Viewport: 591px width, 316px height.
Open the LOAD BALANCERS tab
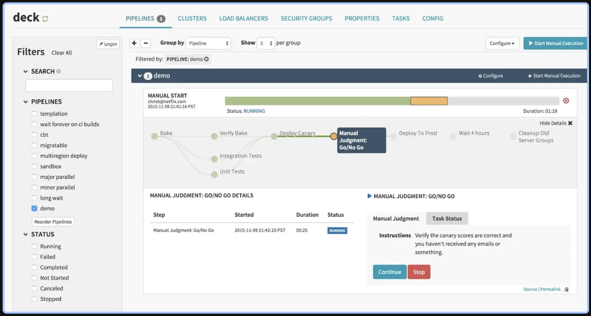[x=244, y=19]
